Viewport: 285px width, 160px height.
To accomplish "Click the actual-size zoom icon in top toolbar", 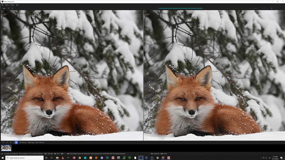I will (x=12, y=8).
